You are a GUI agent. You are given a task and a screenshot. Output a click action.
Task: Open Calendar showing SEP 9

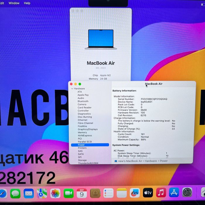point(82,193)
